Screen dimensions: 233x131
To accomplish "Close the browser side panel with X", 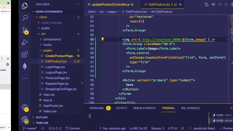I will click(8, 59).
